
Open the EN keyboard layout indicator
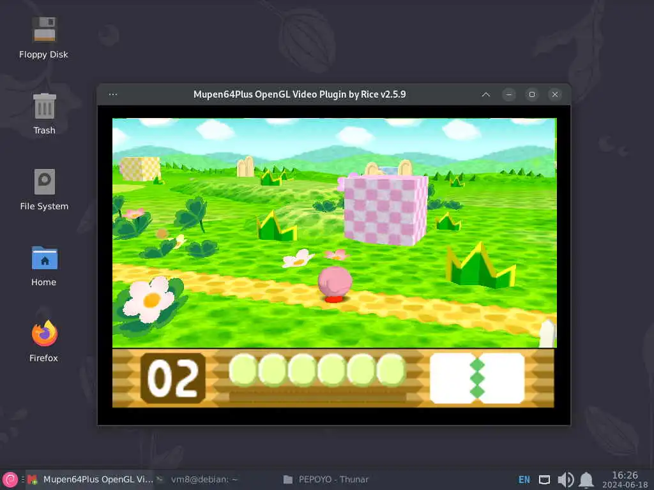[524, 480]
